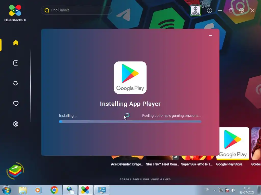Minimize the BlueStacks X main window
Screen dimensions: 261x195
(220, 10)
